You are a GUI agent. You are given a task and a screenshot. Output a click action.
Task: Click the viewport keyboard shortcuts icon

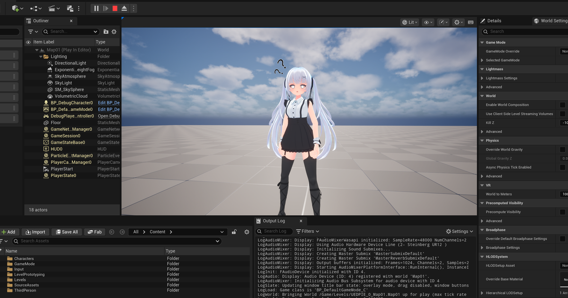coord(471,22)
